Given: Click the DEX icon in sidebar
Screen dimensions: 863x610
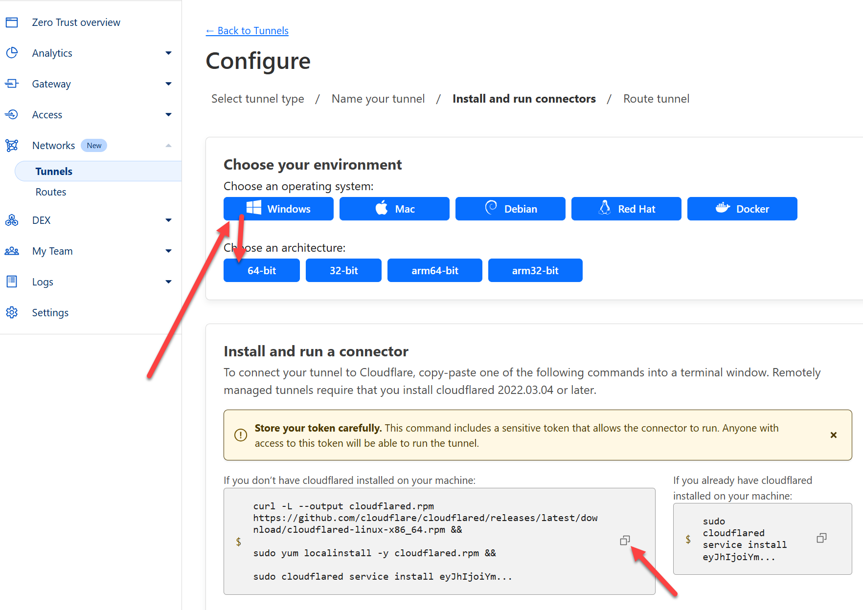Looking at the screenshot, I should (12, 220).
